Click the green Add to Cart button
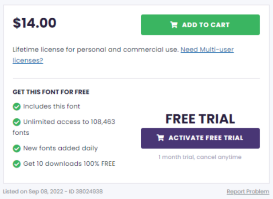Screen dimensions: 273x199 click(200, 25)
